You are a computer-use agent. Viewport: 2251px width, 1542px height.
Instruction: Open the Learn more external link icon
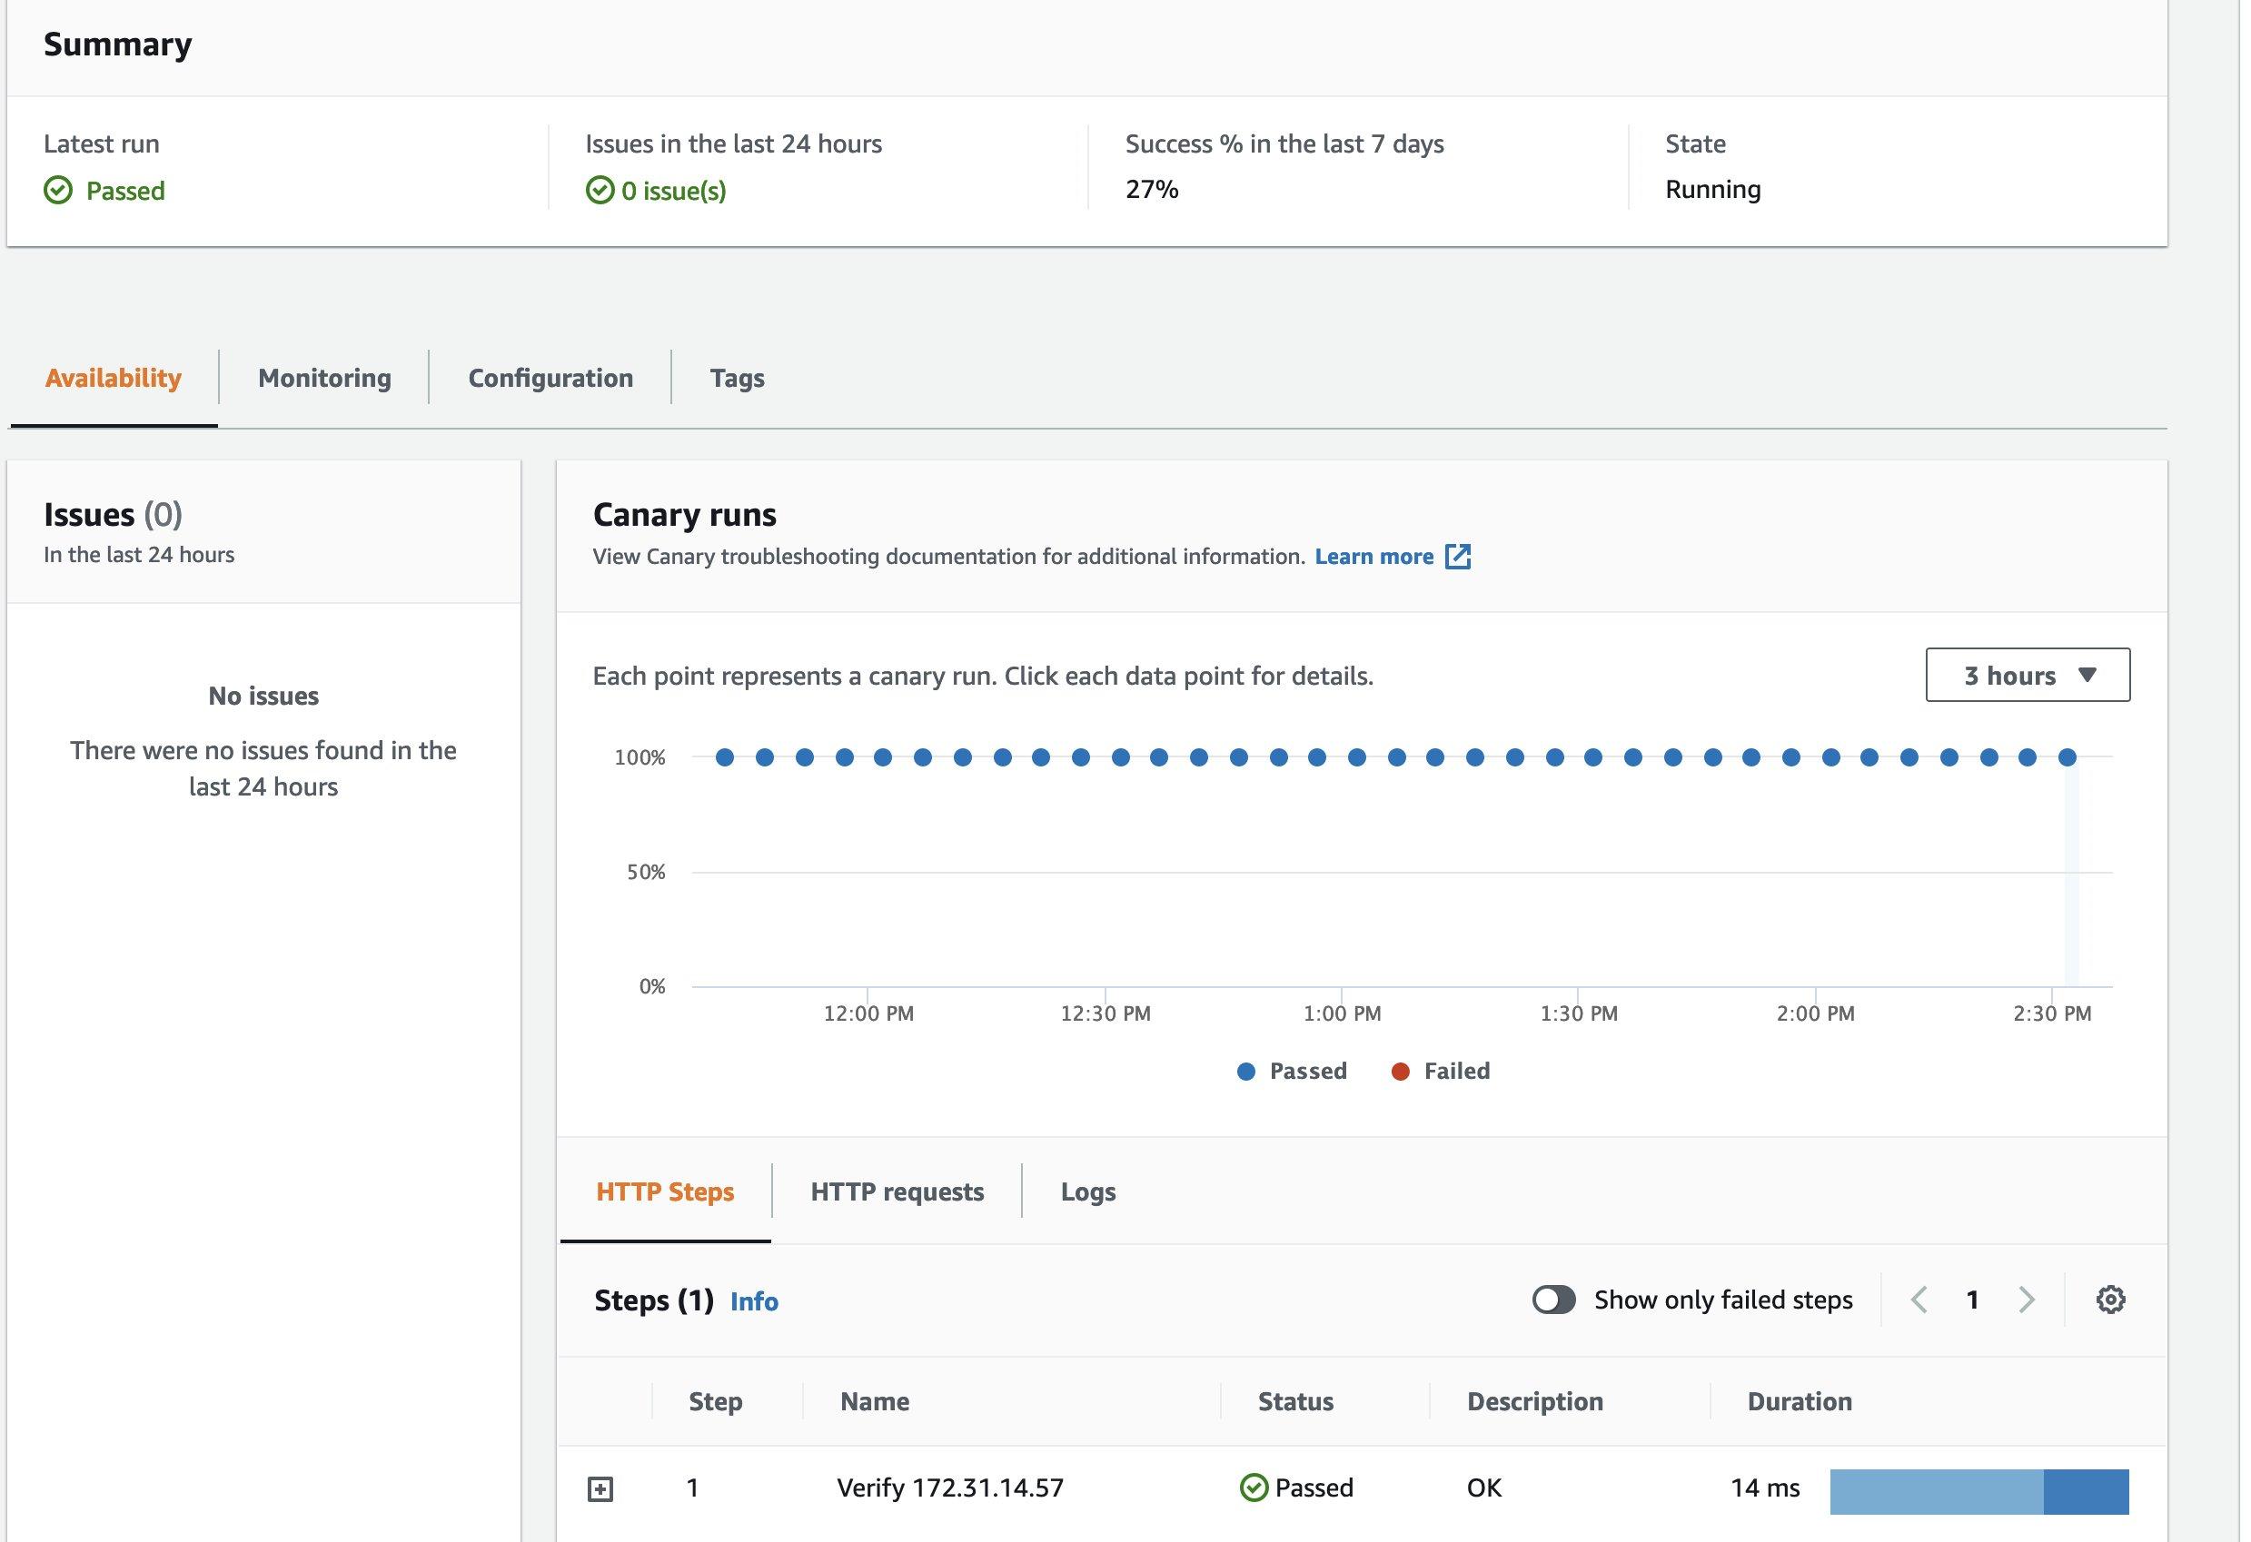1460,556
